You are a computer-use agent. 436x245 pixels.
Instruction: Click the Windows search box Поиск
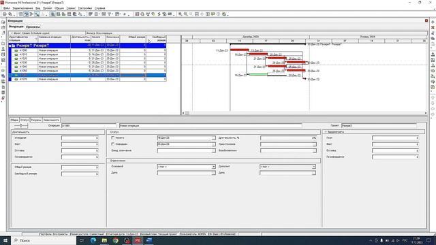pos(44,240)
